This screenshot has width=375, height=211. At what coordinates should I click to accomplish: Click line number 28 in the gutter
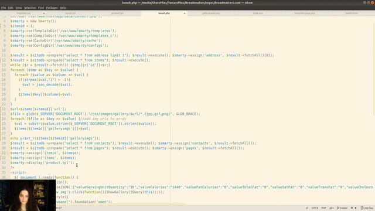point(4,138)
